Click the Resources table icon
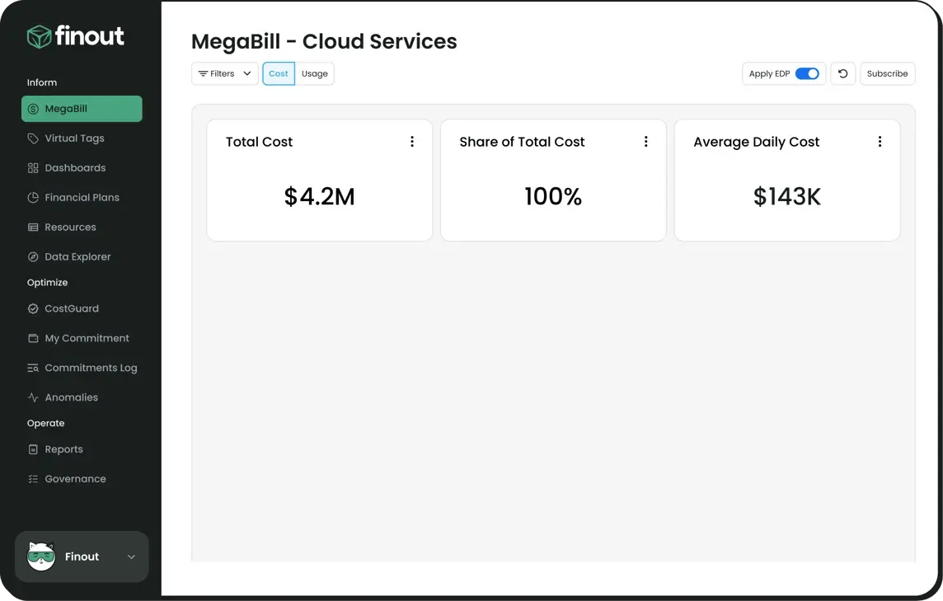 tap(33, 228)
